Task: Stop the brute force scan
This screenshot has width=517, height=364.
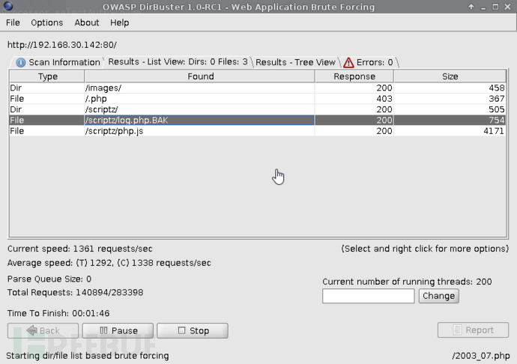Action: (193, 330)
